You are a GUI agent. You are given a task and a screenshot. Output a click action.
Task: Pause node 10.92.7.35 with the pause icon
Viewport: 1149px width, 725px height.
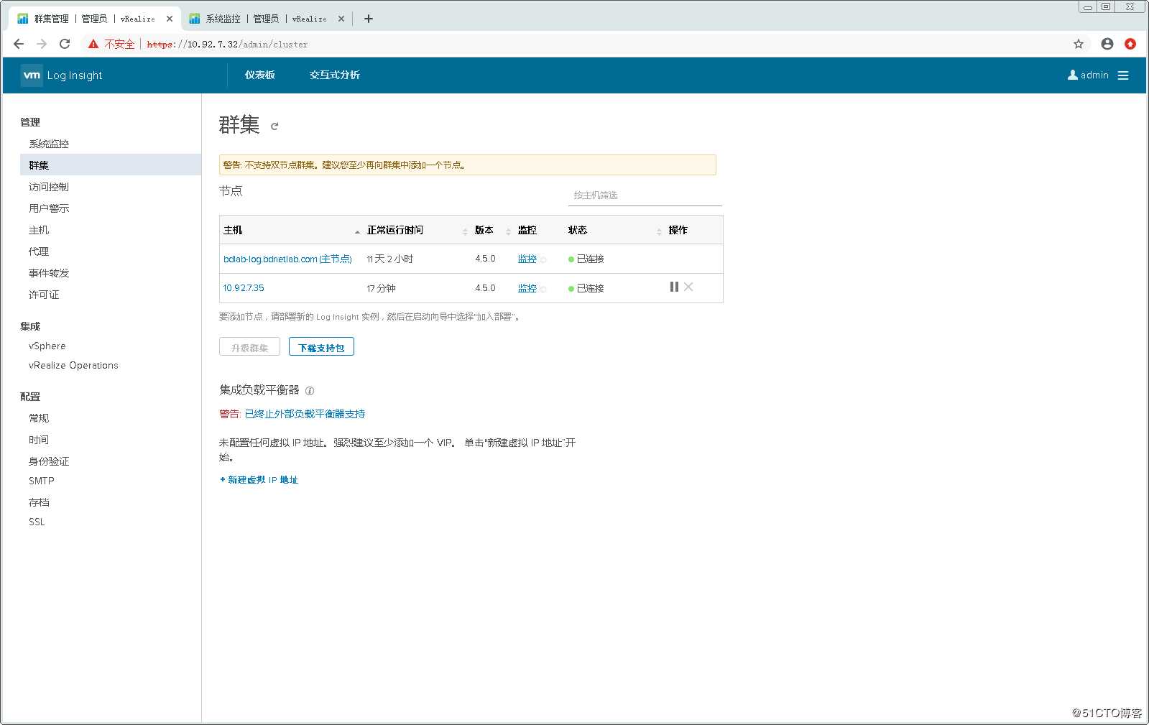pyautogui.click(x=674, y=287)
